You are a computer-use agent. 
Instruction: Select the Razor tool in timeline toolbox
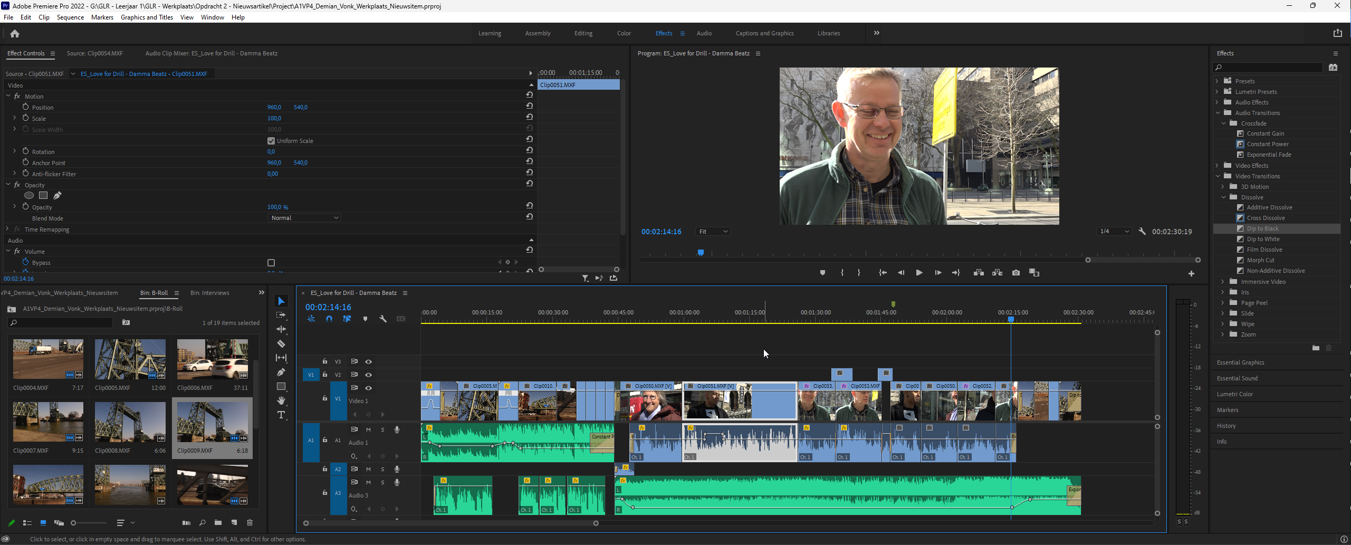[281, 343]
